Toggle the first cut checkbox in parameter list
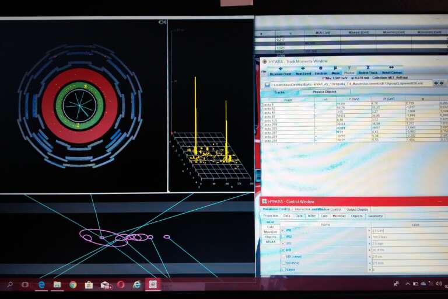Viewport: 448px width, 299px height. point(283,230)
